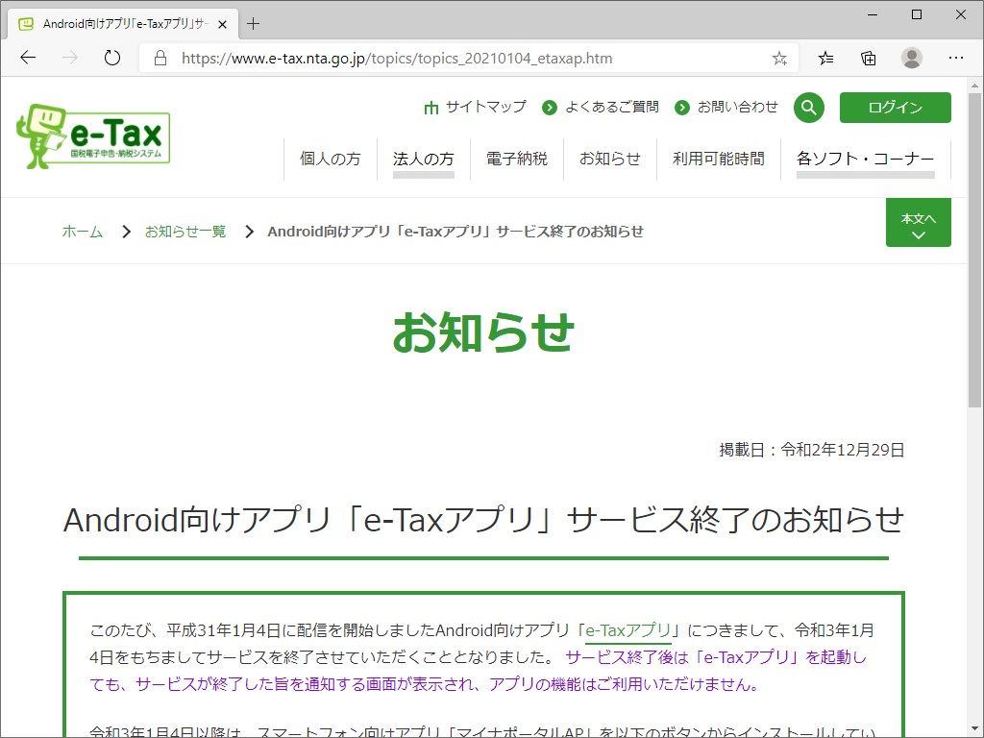
Task: Open the Collections icon in the browser toolbar
Action: (x=868, y=58)
